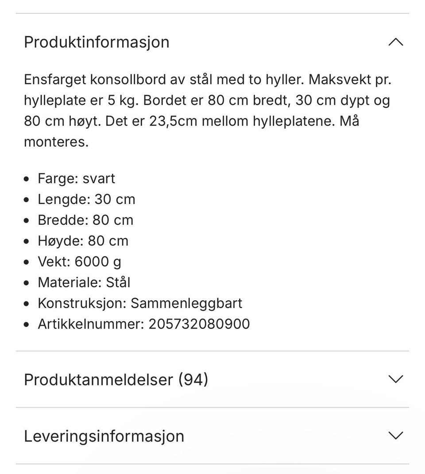
Task: Click the Vekt: 6000 g entry
Action: [x=79, y=262]
